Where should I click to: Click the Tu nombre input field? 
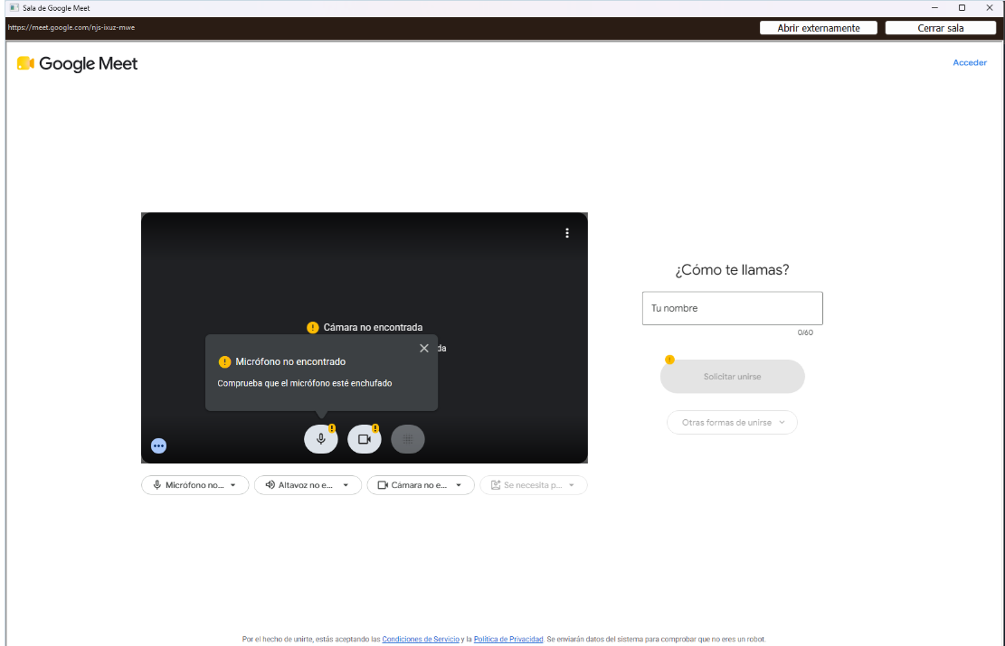tap(733, 308)
